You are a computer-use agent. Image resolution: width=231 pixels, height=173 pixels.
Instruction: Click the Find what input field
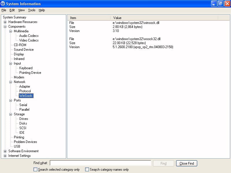[100, 163]
